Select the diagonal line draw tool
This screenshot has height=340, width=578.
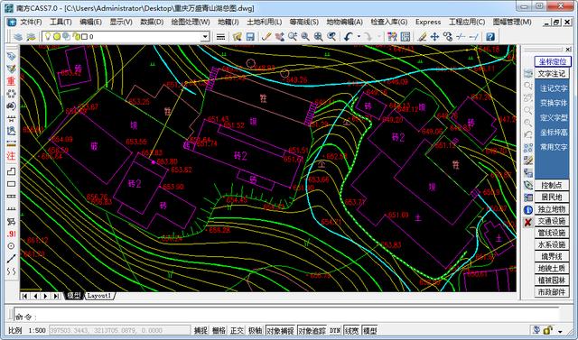[12, 259]
